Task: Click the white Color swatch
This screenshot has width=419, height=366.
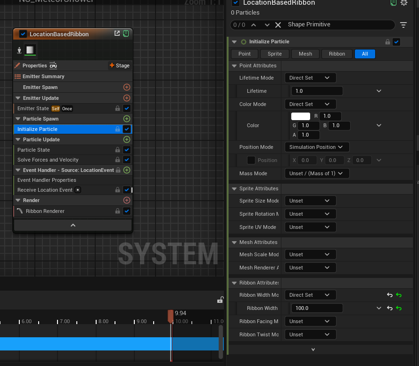Action: [x=301, y=116]
